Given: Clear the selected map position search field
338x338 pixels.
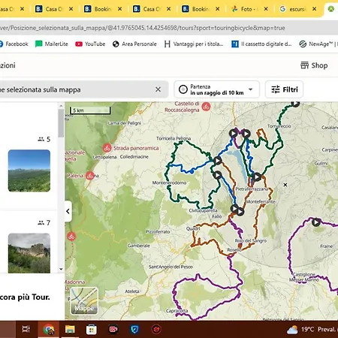Looking at the screenshot, I should (158, 89).
